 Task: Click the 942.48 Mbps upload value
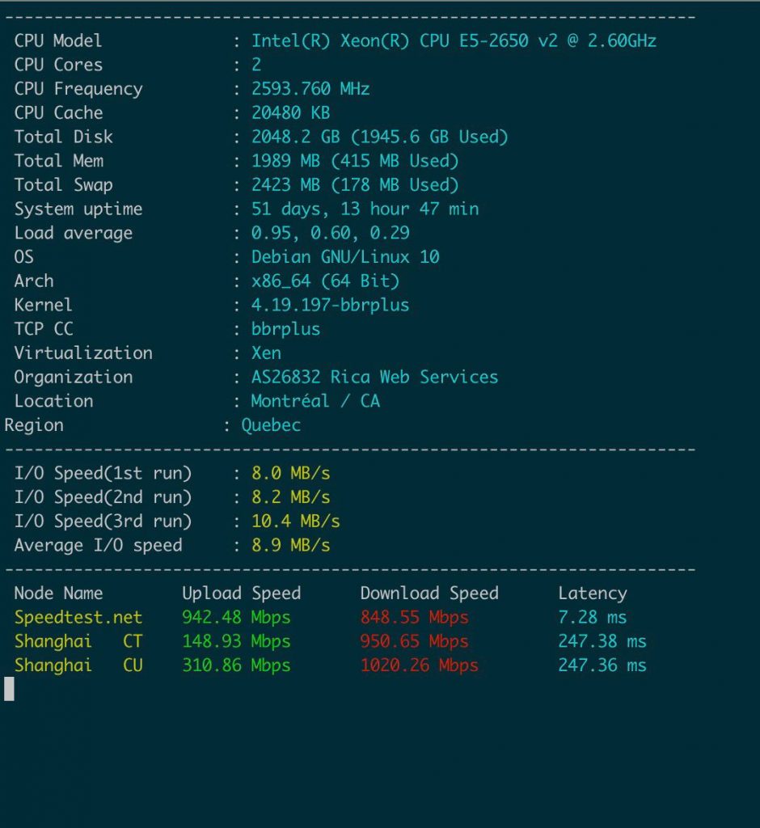click(x=236, y=618)
